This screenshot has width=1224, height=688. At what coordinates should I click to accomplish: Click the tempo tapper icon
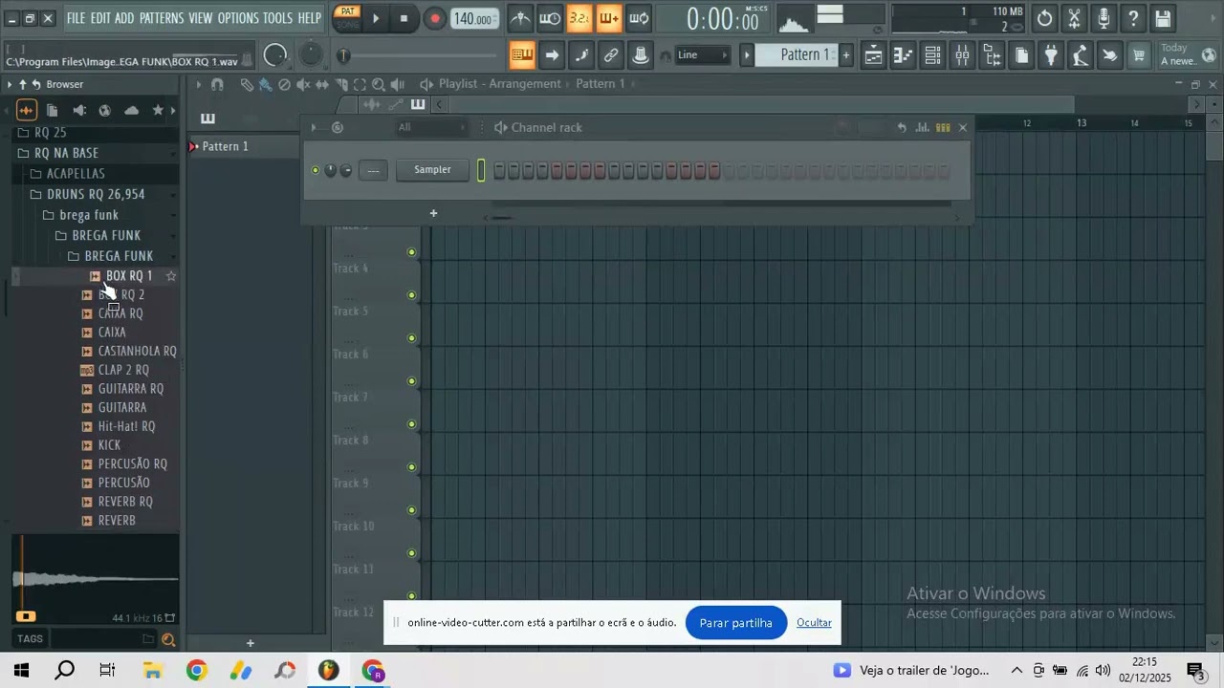click(x=1081, y=55)
